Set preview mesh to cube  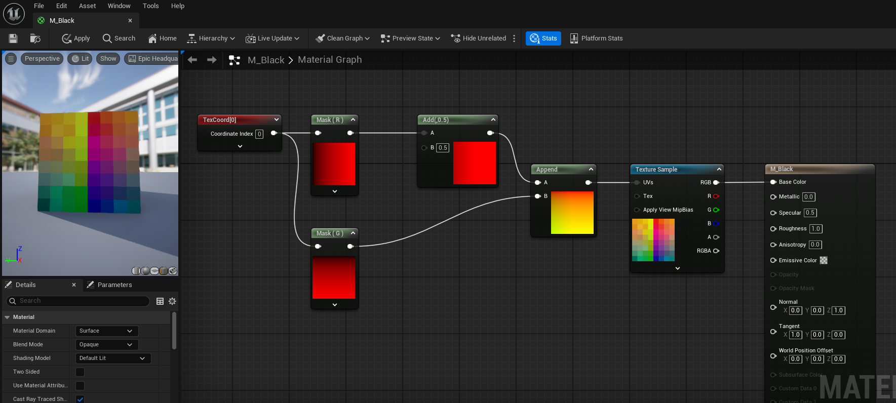click(x=164, y=271)
